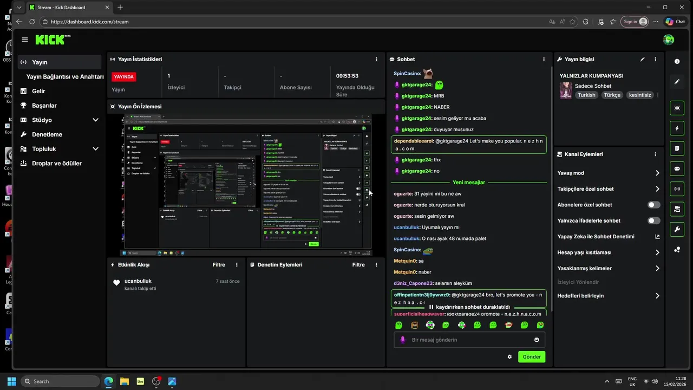693x390 pixels.
Task: Click the green Gönder button
Action: pyautogui.click(x=532, y=357)
